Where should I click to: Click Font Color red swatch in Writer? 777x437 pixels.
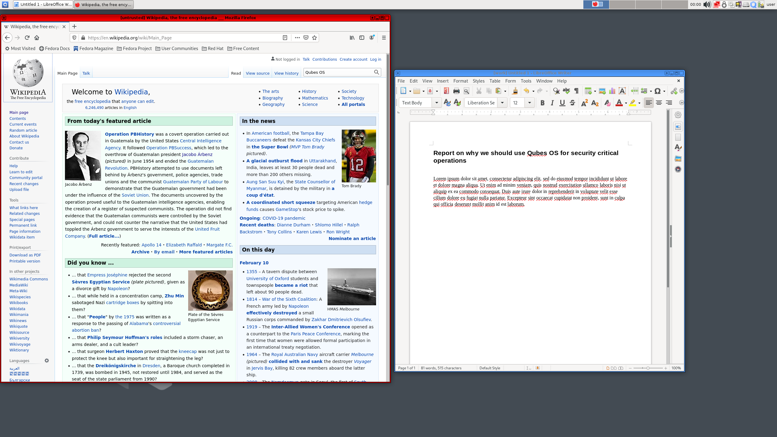tap(619, 103)
